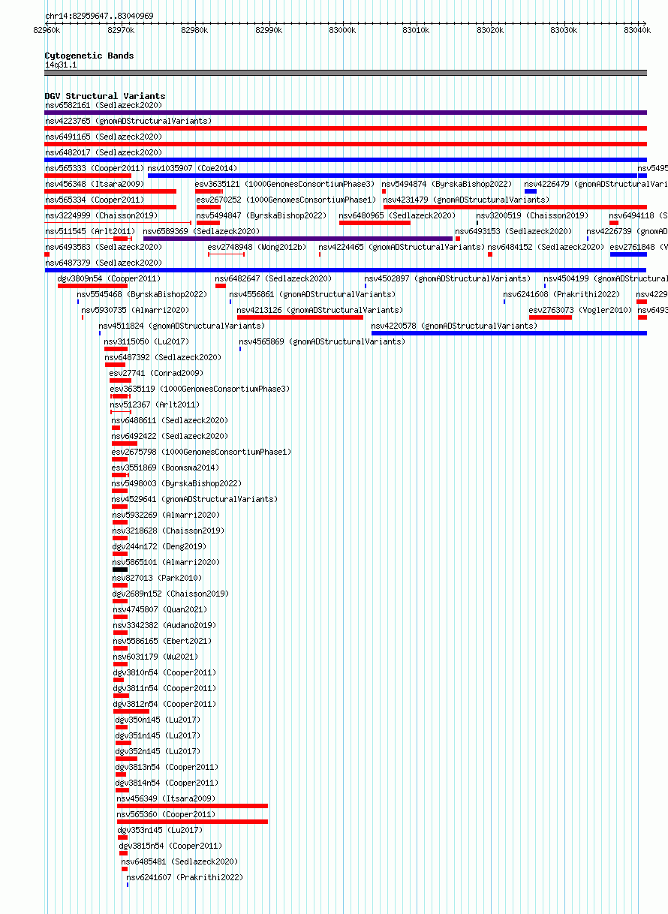The width and height of the screenshot is (668, 914).
Task: Select the Cytogenetic Bands track title
Action: [89, 56]
